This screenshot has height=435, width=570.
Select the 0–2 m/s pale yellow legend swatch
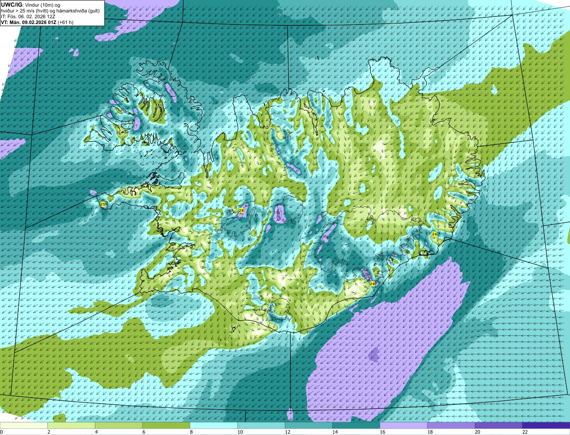coord(24,425)
